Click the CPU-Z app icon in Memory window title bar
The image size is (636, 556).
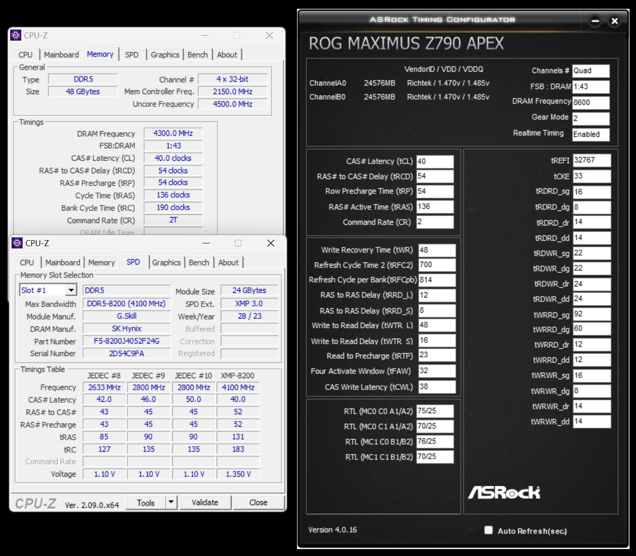16,35
